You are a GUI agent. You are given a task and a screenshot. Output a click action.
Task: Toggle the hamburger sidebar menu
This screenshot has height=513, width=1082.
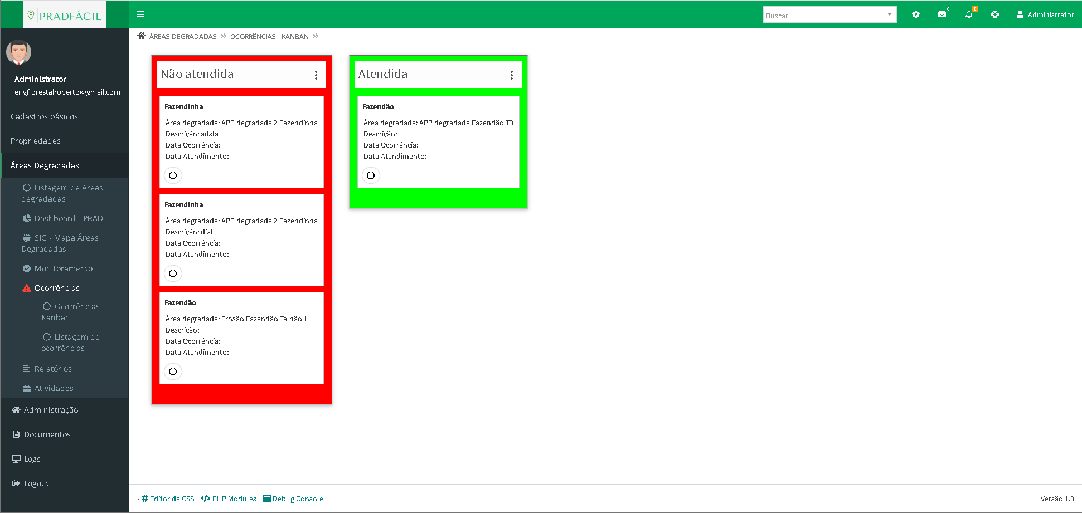140,14
